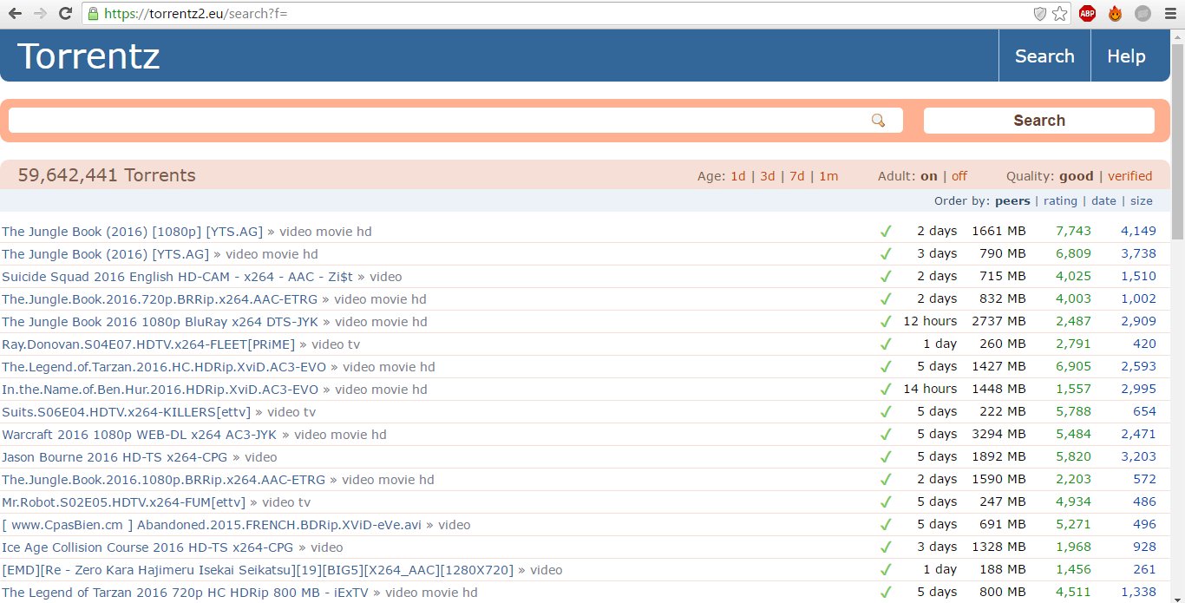The image size is (1185, 603).
Task: Click the verified checkmark for Ice Age row
Action: point(886,547)
